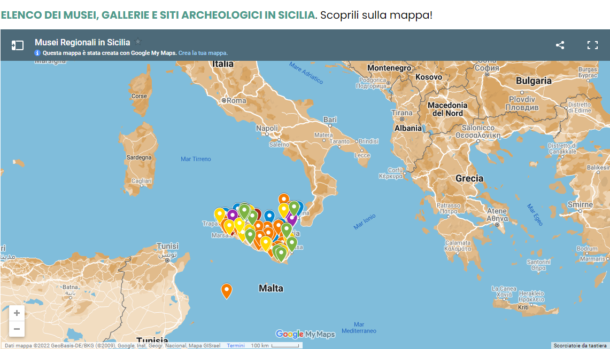Click the 'Bari' city label
Viewport: 610px width, 349px height.
coord(330,120)
